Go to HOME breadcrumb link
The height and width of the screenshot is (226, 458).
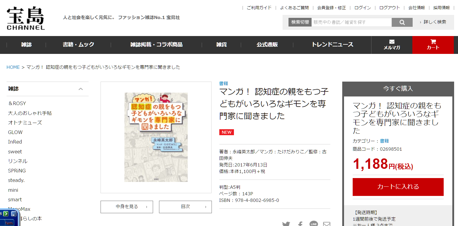coord(13,67)
